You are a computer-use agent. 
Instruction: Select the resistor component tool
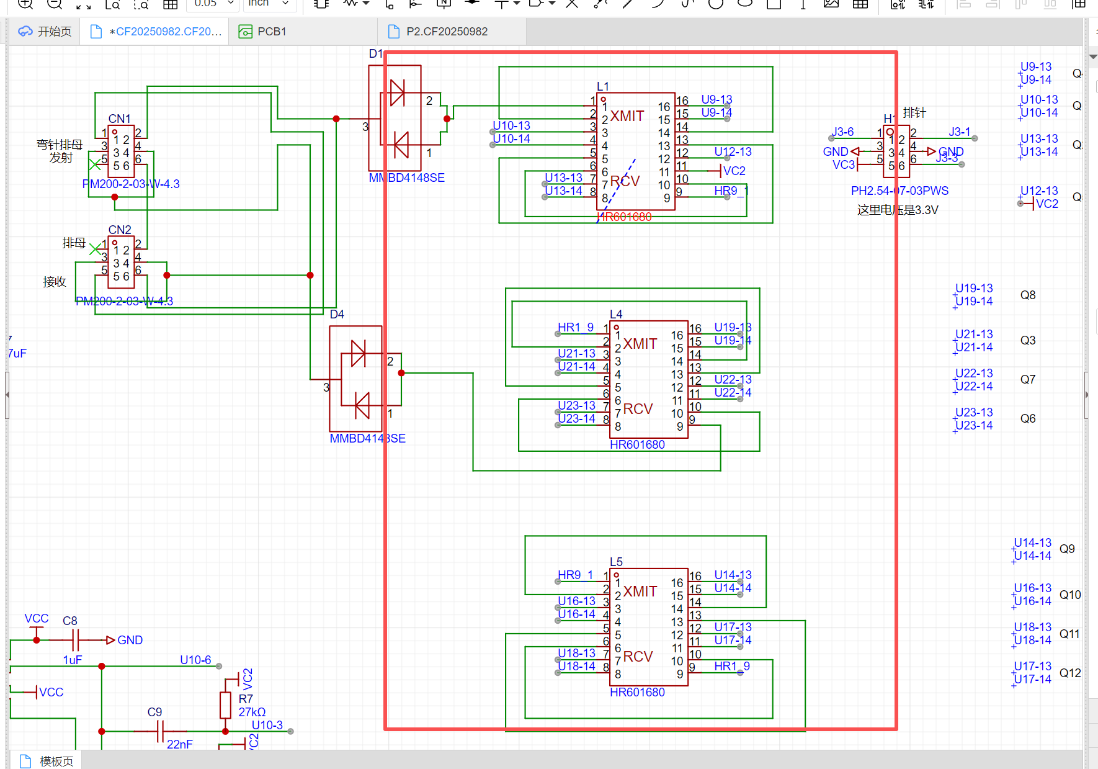(350, 4)
